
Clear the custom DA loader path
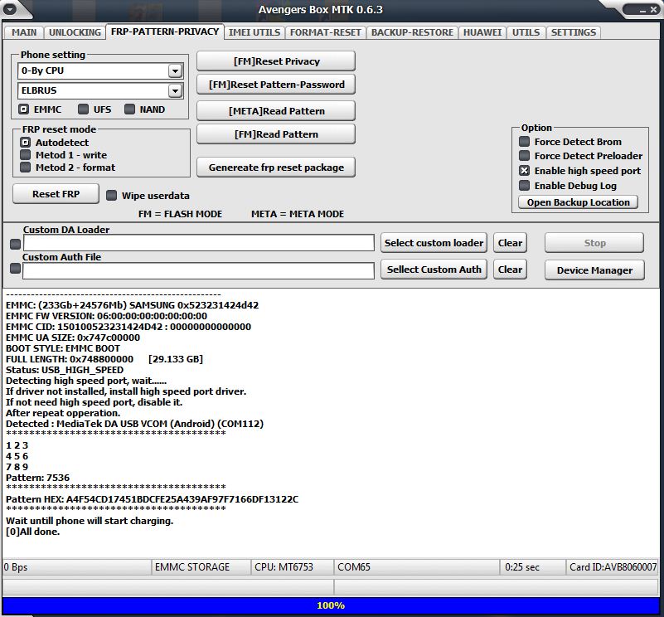point(510,243)
